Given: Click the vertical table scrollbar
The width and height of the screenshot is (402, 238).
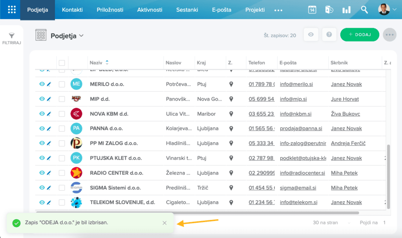Looking at the screenshot, I should pyautogui.click(x=388, y=177).
